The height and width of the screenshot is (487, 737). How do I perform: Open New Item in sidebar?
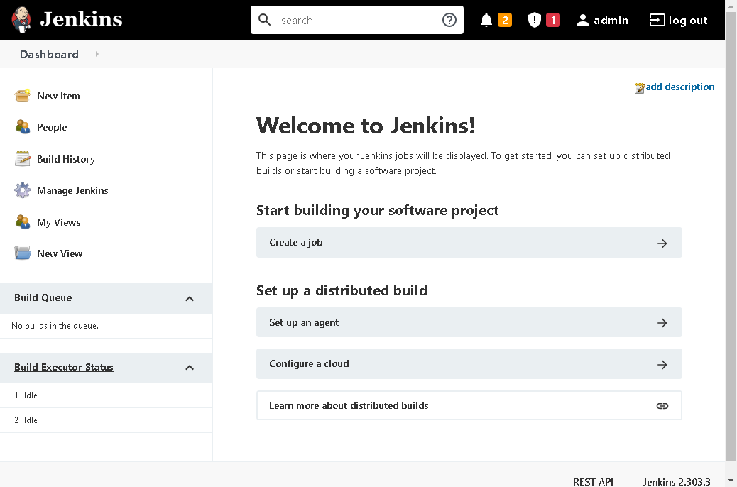[58, 96]
